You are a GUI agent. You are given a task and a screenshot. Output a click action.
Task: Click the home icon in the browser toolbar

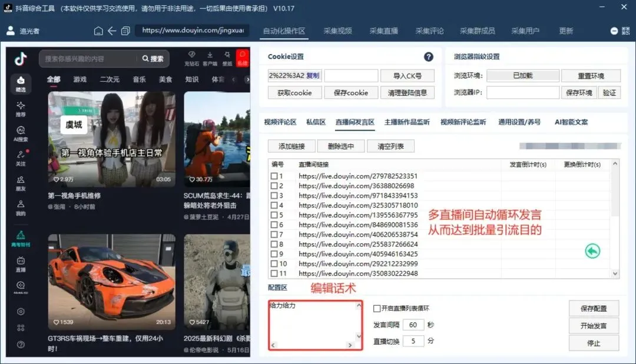[98, 31]
